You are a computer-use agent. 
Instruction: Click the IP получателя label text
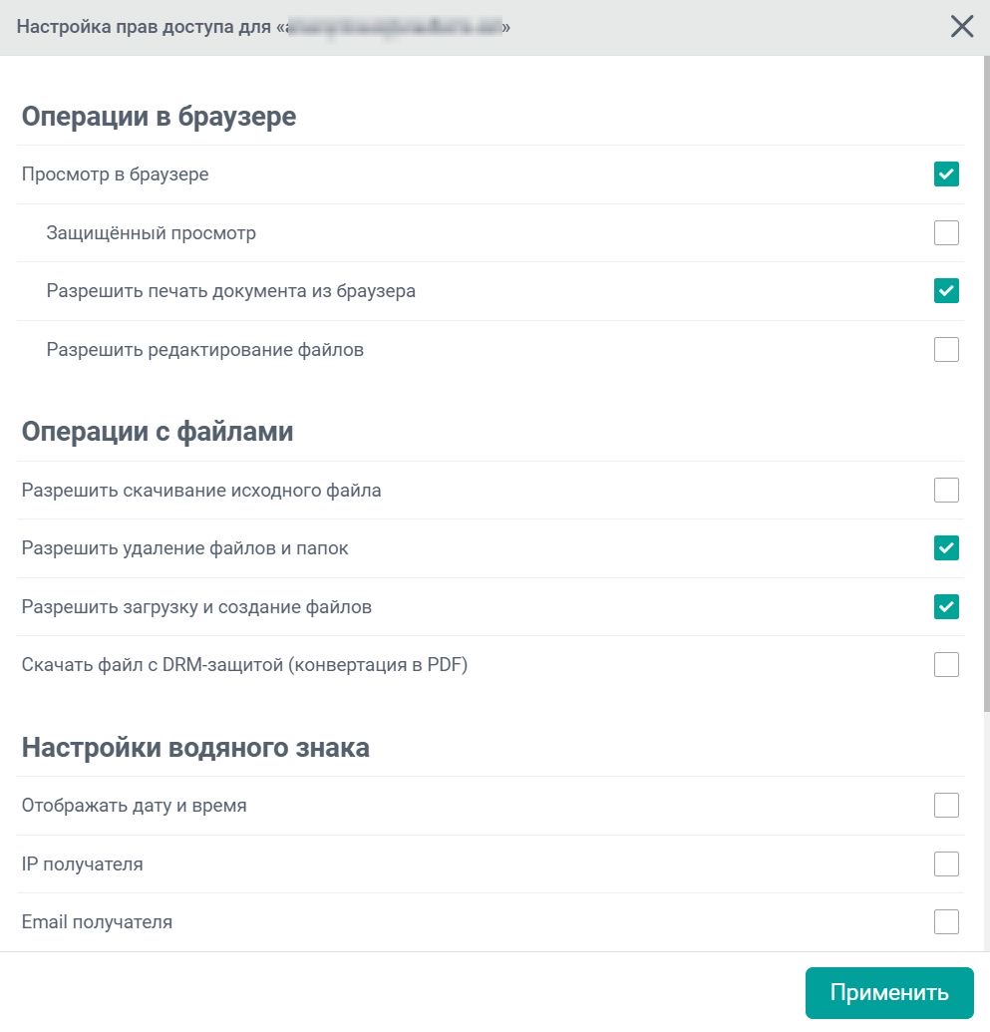[x=83, y=864]
